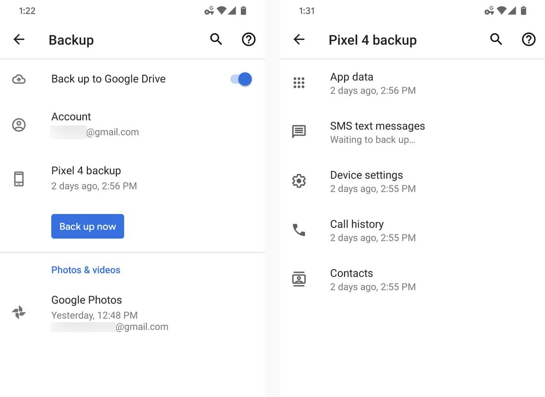Go back from Pixel 4 backup screen

tap(299, 40)
